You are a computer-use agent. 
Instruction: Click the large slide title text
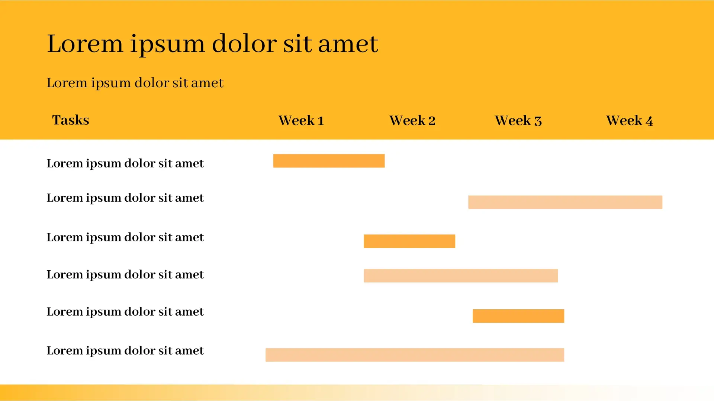[x=212, y=44]
